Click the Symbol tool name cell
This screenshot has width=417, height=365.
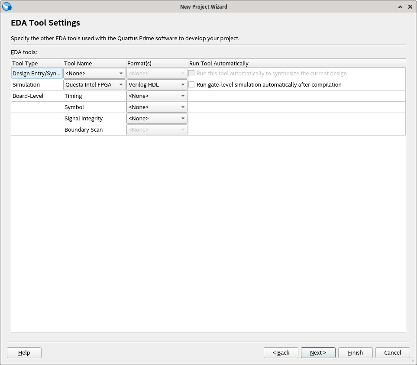click(94, 107)
